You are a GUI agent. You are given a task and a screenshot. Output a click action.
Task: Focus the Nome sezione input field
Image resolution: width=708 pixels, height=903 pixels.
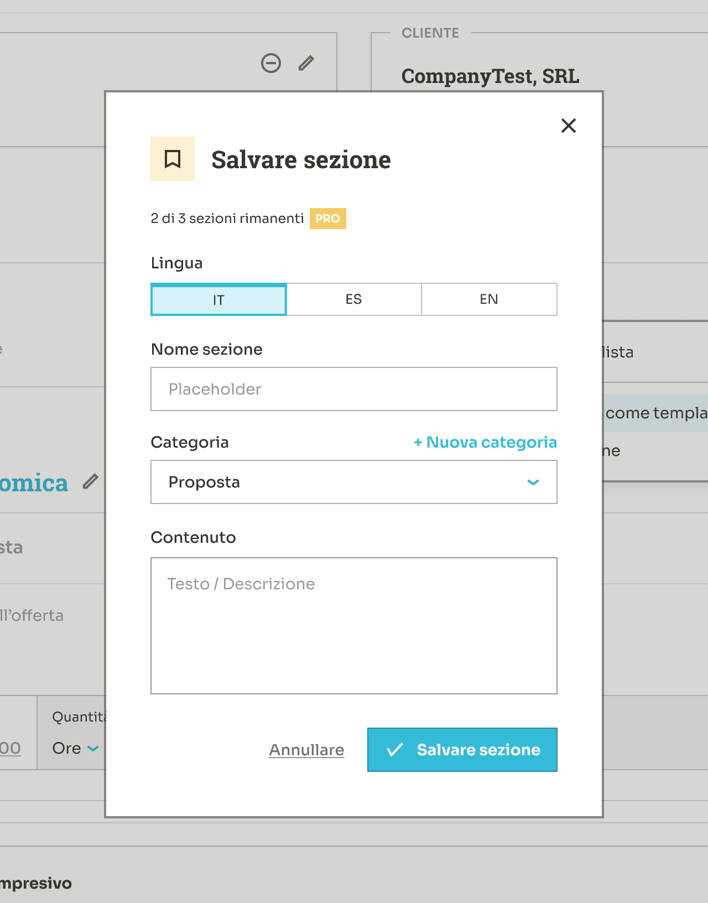point(353,389)
